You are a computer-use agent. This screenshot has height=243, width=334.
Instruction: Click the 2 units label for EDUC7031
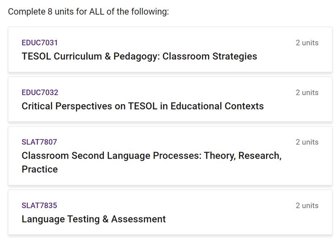click(307, 43)
